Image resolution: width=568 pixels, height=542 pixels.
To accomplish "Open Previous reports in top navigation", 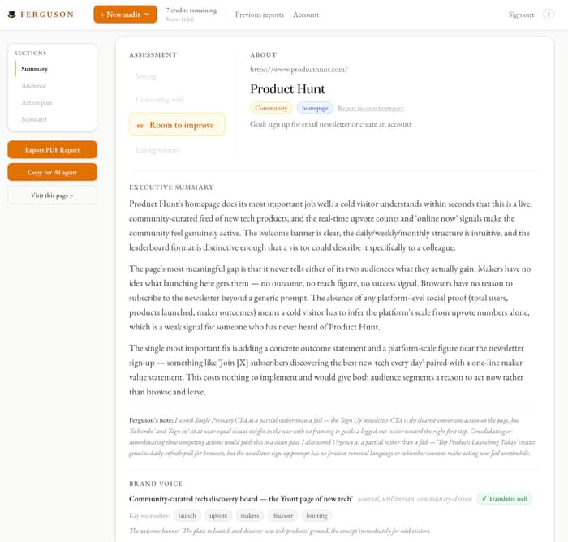I will (x=260, y=15).
